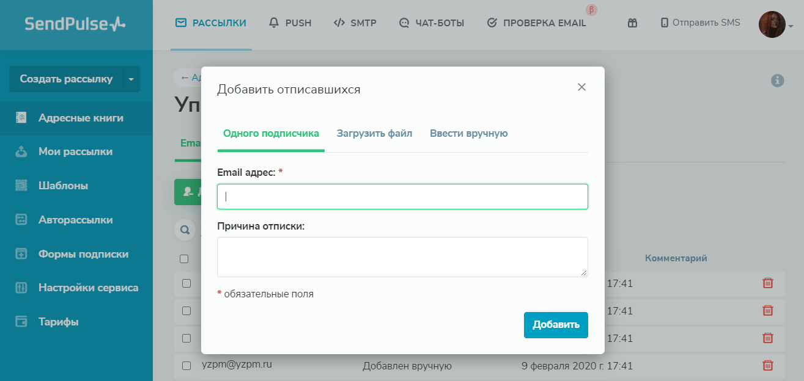Tick the first table row checkbox
This screenshot has width=804, height=381.
[x=186, y=283]
